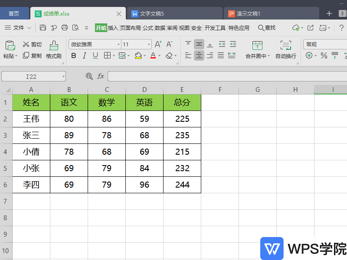347x260 pixels.
Task: Click Merge and Center (合并居中) icon
Action: (257, 45)
